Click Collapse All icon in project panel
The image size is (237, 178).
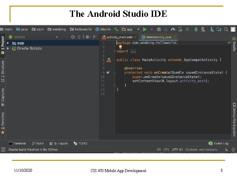point(79,37)
